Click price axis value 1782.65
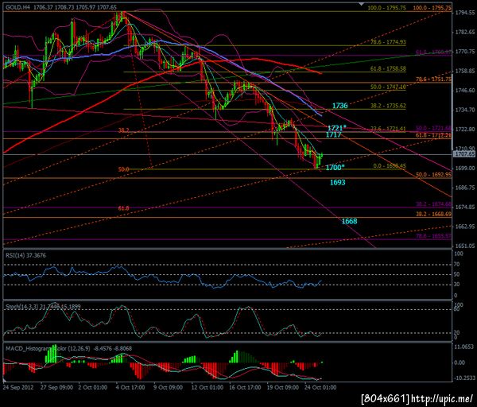The height and width of the screenshot is (407, 477). point(465,33)
